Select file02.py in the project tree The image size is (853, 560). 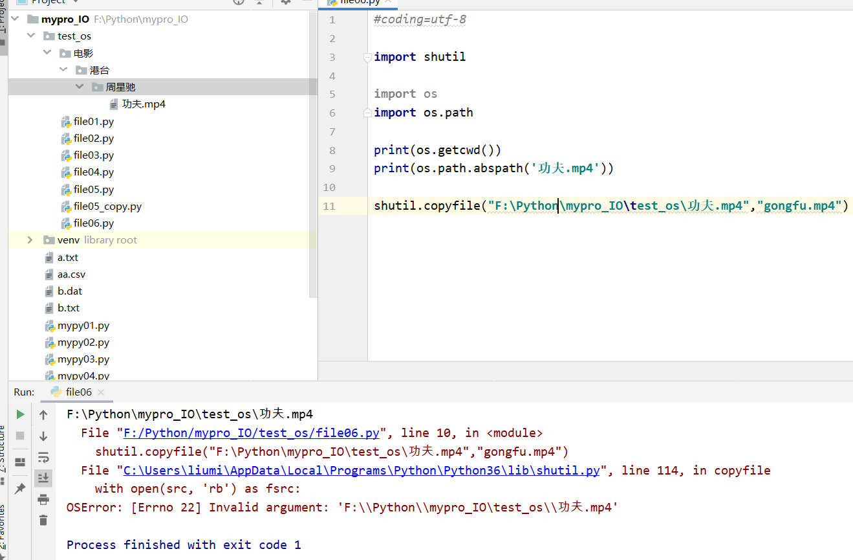pos(94,138)
